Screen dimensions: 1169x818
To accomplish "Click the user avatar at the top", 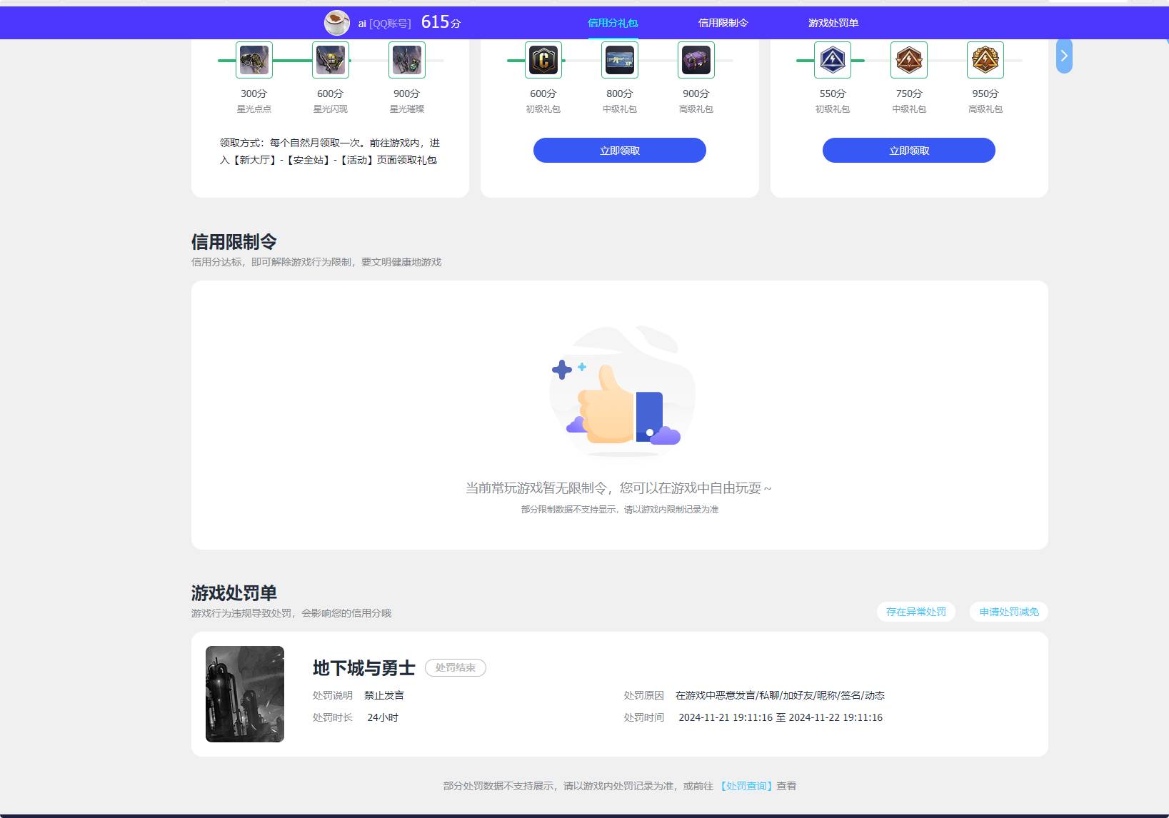I will pos(335,22).
